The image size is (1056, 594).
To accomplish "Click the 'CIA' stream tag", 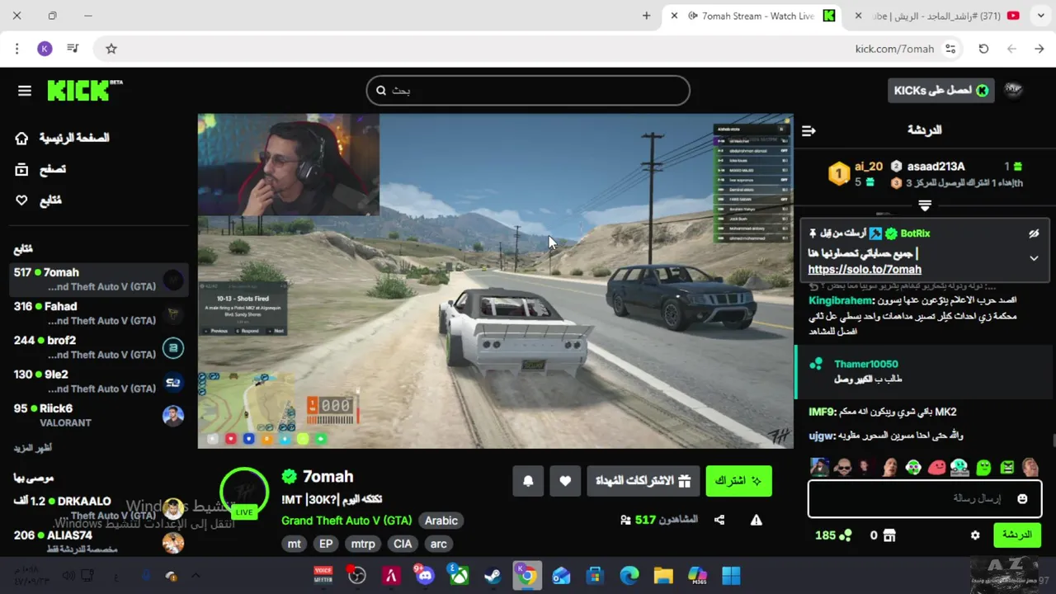I will pyautogui.click(x=403, y=544).
